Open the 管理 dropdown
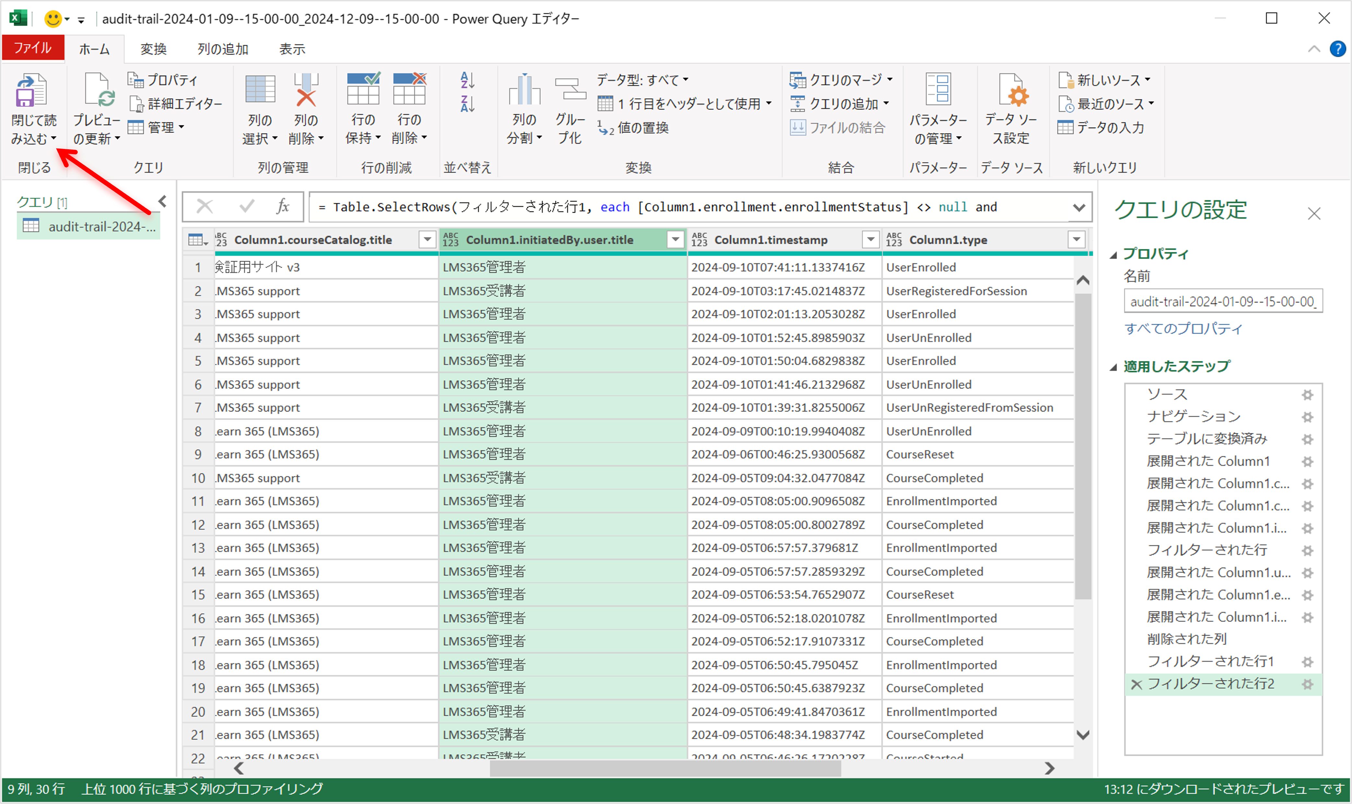The height and width of the screenshot is (804, 1352). [x=157, y=128]
